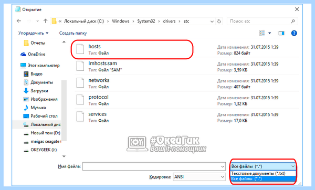This screenshot has height=190, width=315.
Task: Toggle the preview pane icon
Action: pos(281,33)
